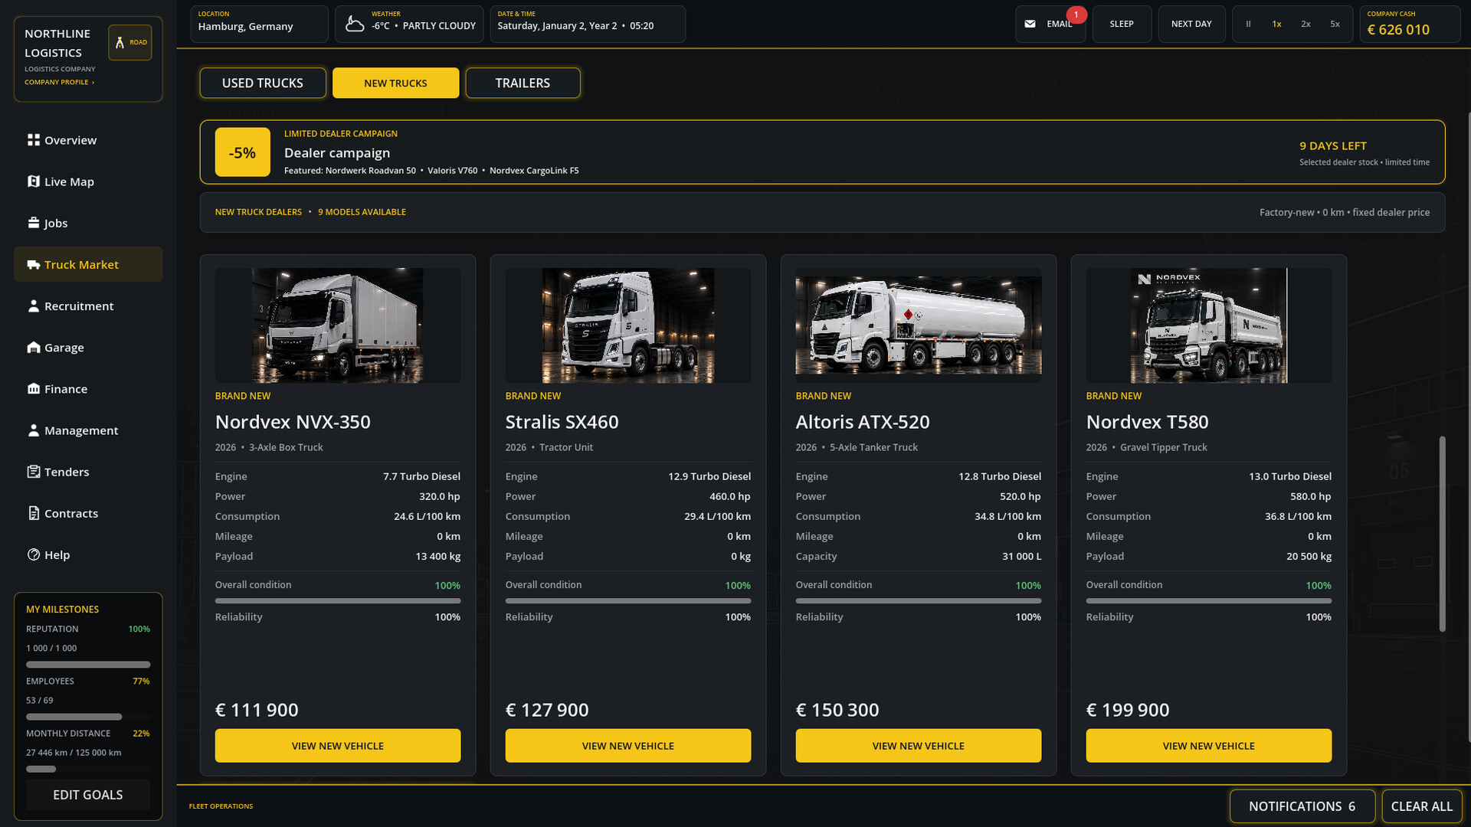Select the Truck Market truck icon
This screenshot has width=1471, height=827.
[x=33, y=265]
